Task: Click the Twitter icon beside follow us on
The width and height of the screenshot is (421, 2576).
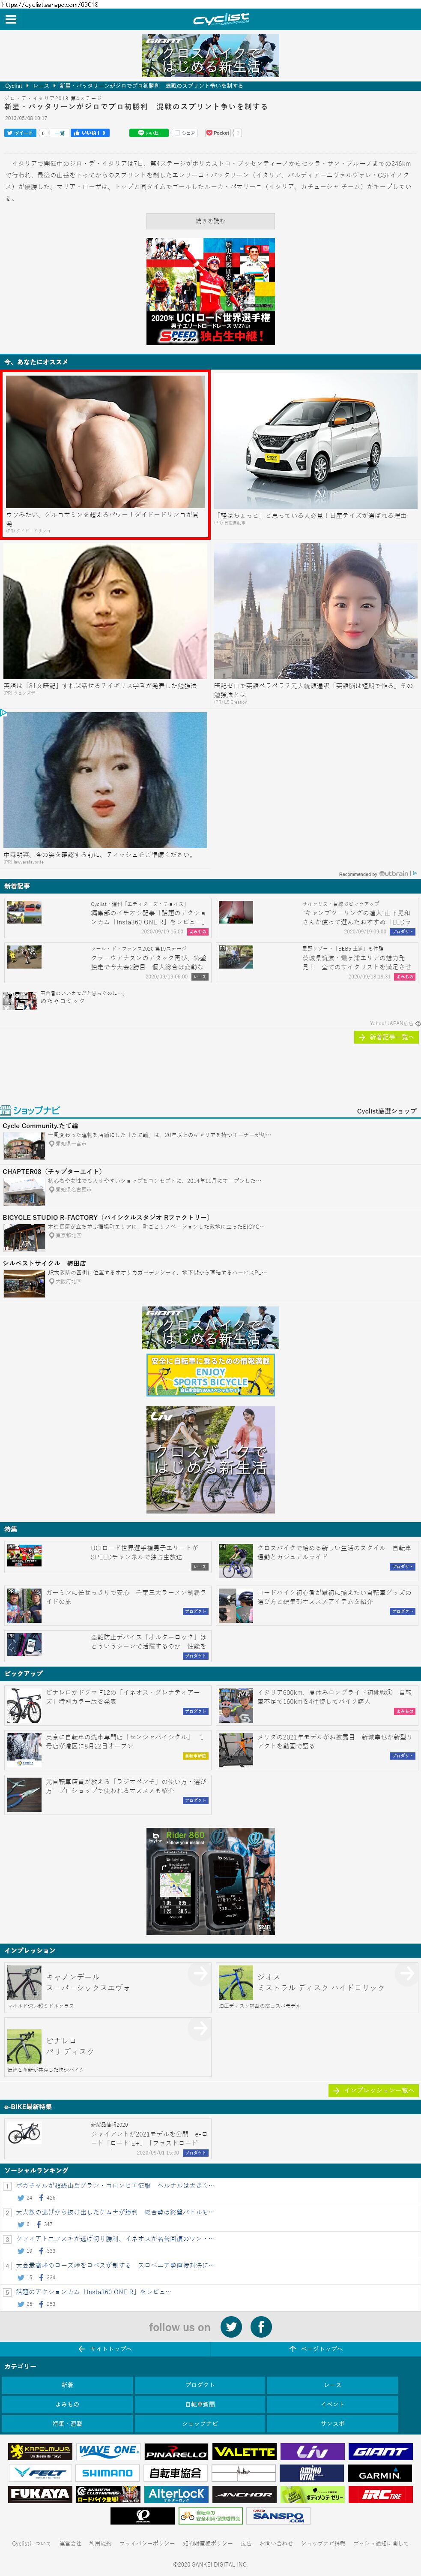Action: pyautogui.click(x=231, y=2327)
